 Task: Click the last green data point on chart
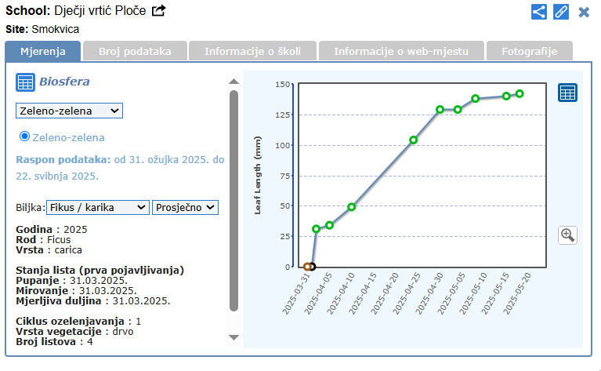520,94
